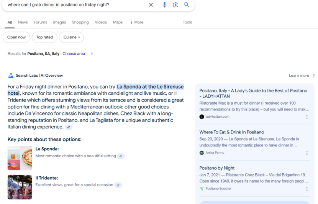Switch to the Maps tab
The width and height of the screenshot is (318, 204).
pos(118,22)
